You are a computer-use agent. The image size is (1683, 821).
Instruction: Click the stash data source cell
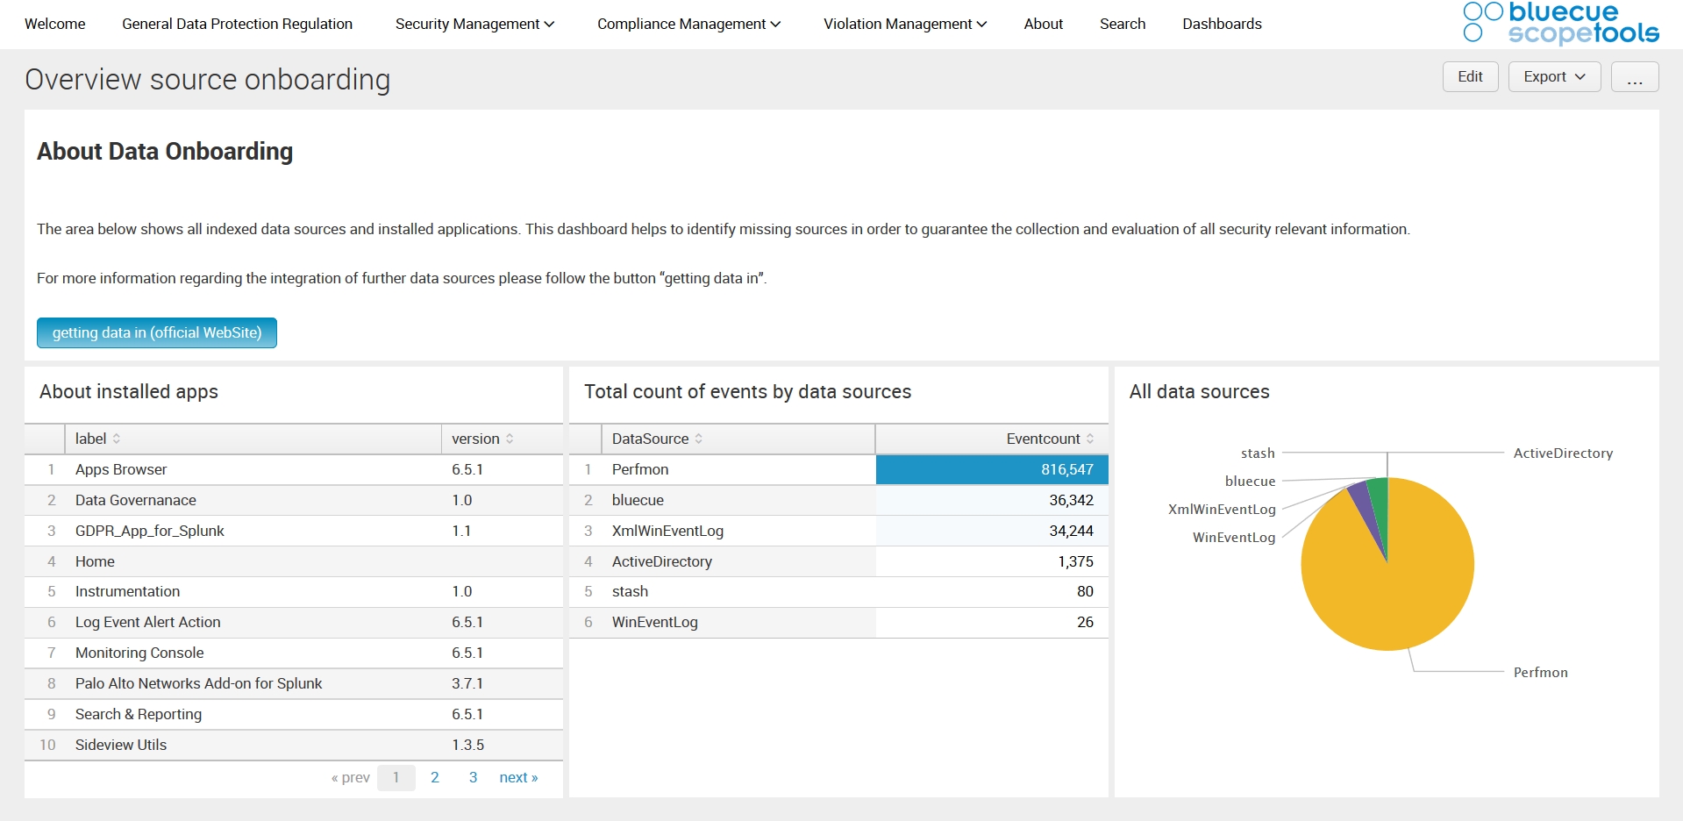click(x=738, y=591)
